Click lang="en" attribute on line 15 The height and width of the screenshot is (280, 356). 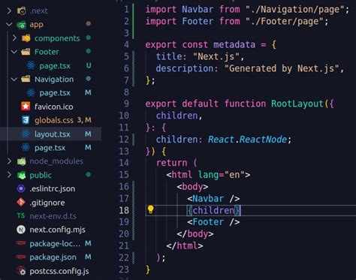tap(222, 175)
